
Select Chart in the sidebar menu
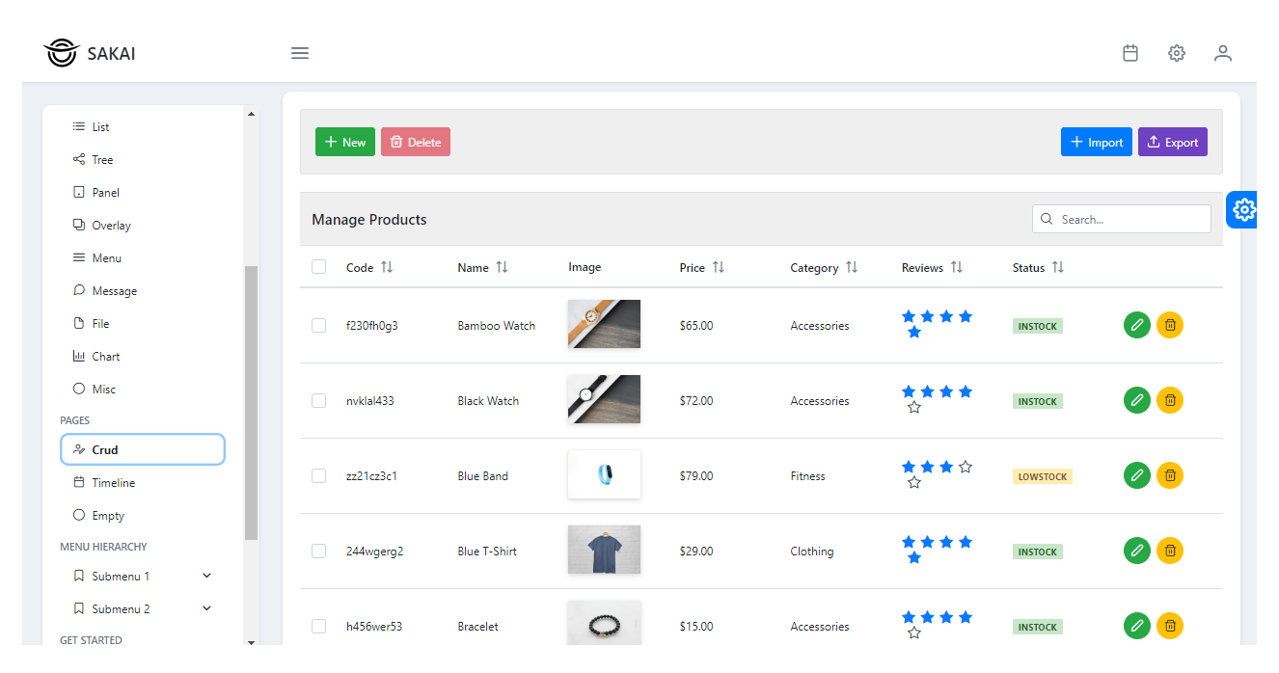coord(106,357)
